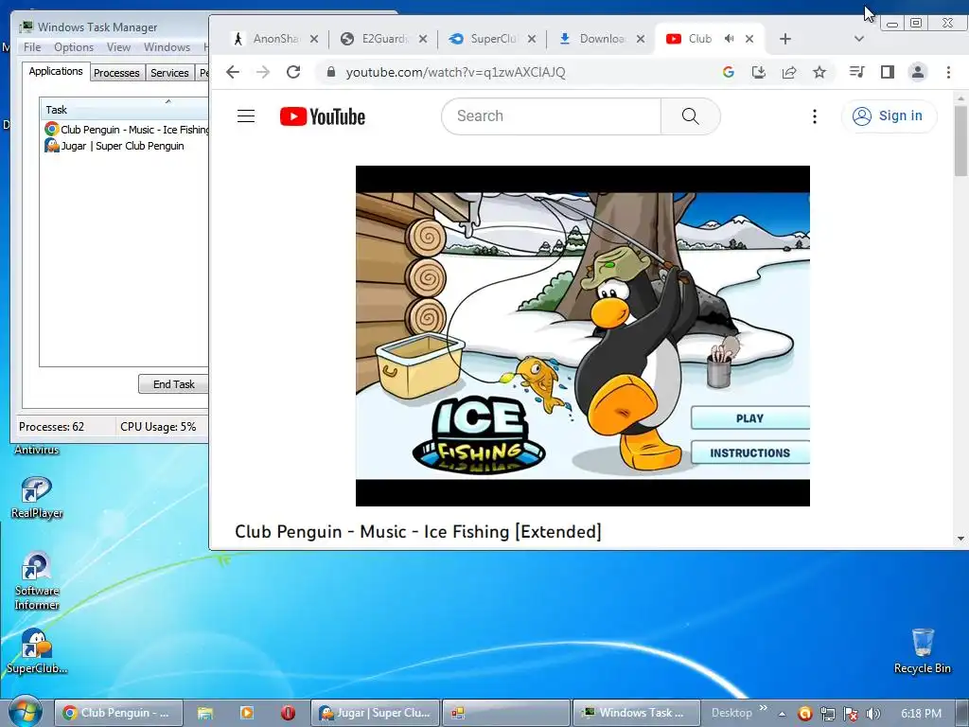Click the page scrollbar down arrow
Image resolution: width=969 pixels, height=727 pixels.
960,539
